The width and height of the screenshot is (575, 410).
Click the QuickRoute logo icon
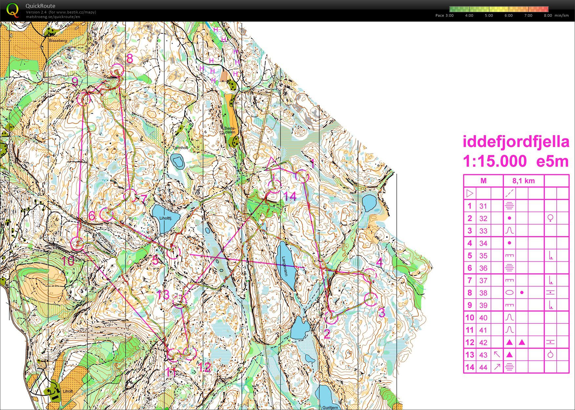pyautogui.click(x=13, y=10)
